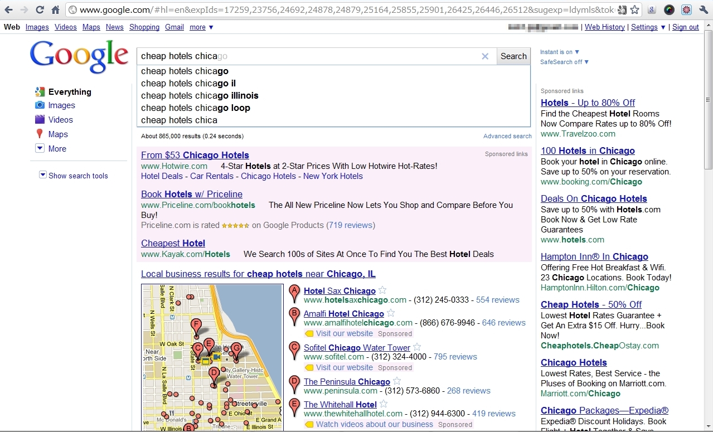Open the browser home page icon
Viewport: 713px width, 432px height.
(x=55, y=9)
